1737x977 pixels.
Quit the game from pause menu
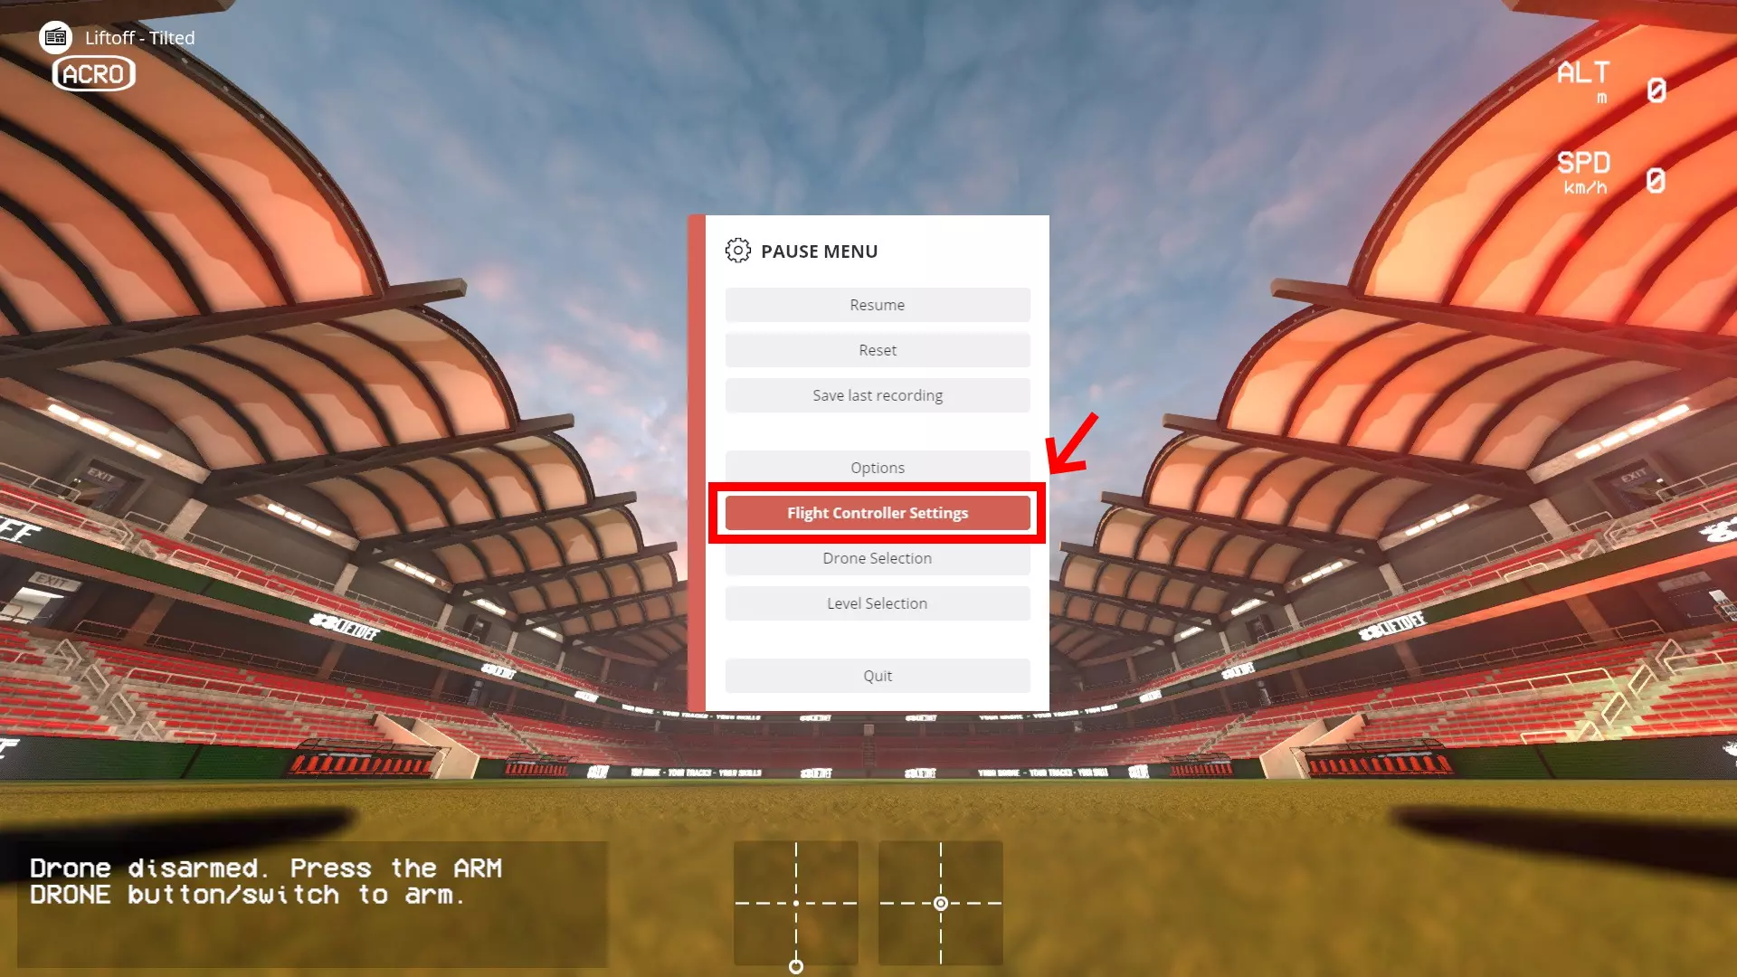click(x=878, y=676)
